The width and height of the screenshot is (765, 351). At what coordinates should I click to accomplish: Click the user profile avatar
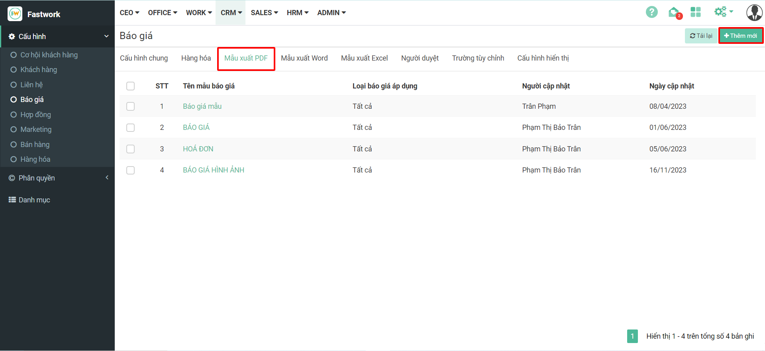(x=754, y=13)
